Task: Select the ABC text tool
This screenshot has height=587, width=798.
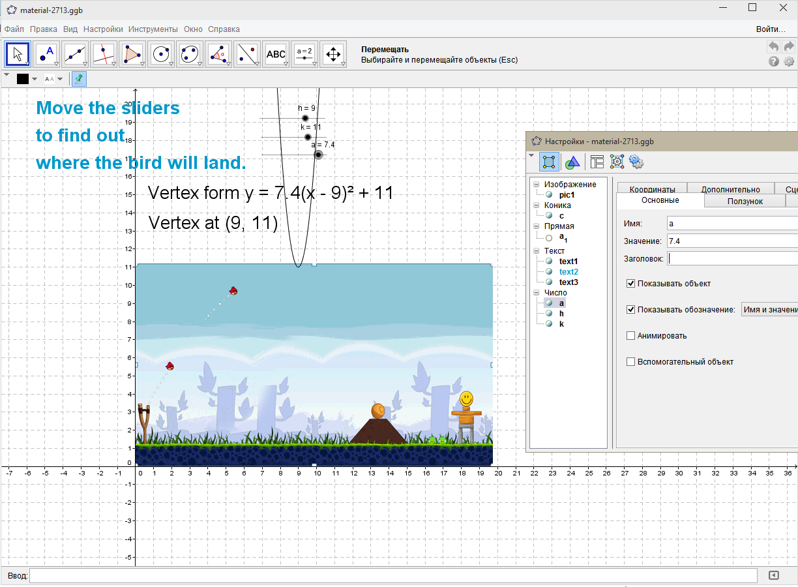Action: coord(276,54)
